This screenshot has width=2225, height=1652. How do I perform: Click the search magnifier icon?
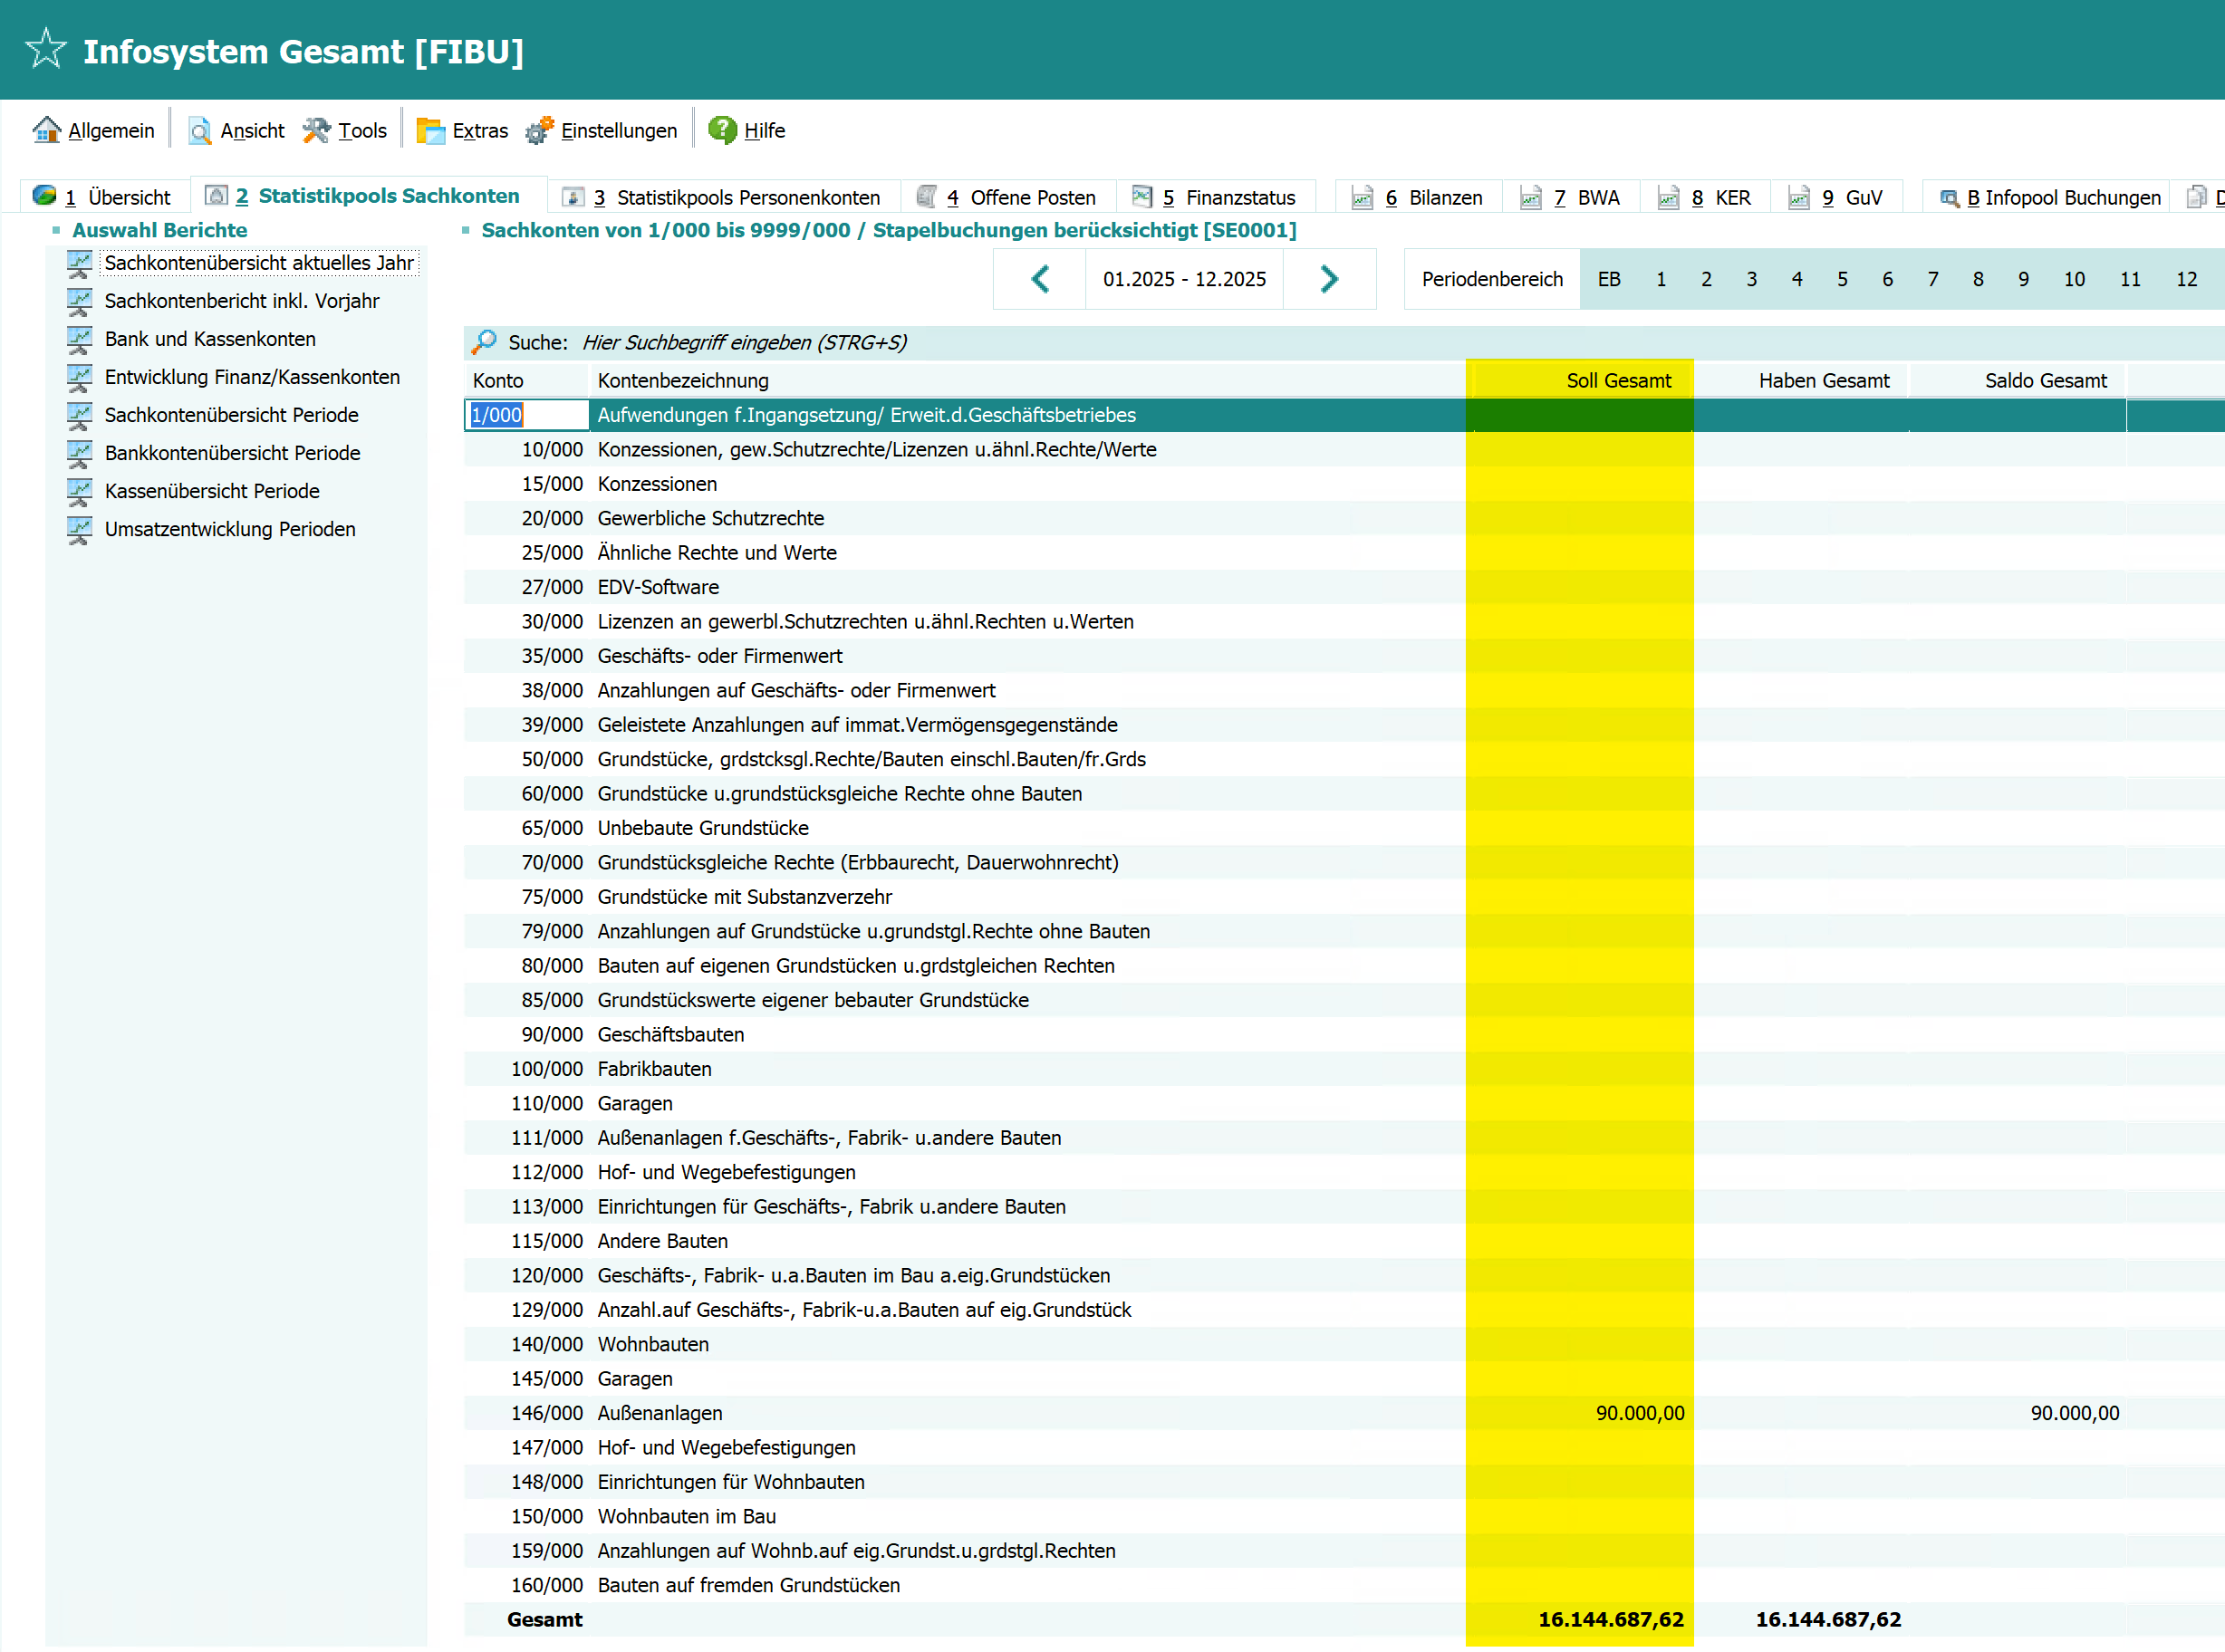pos(484,342)
